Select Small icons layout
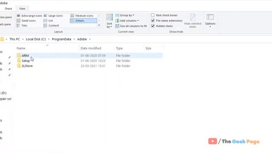272x153 pixels. 26,20
